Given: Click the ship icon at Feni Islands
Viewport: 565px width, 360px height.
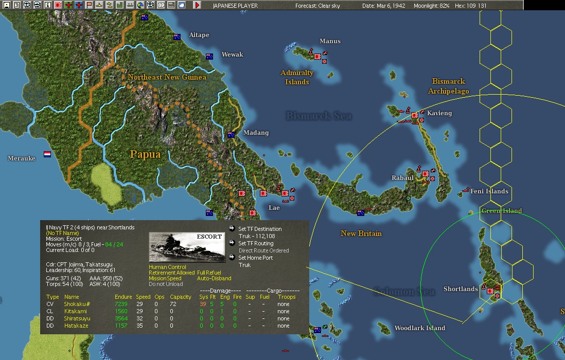Looking at the screenshot, I should click(x=466, y=189).
